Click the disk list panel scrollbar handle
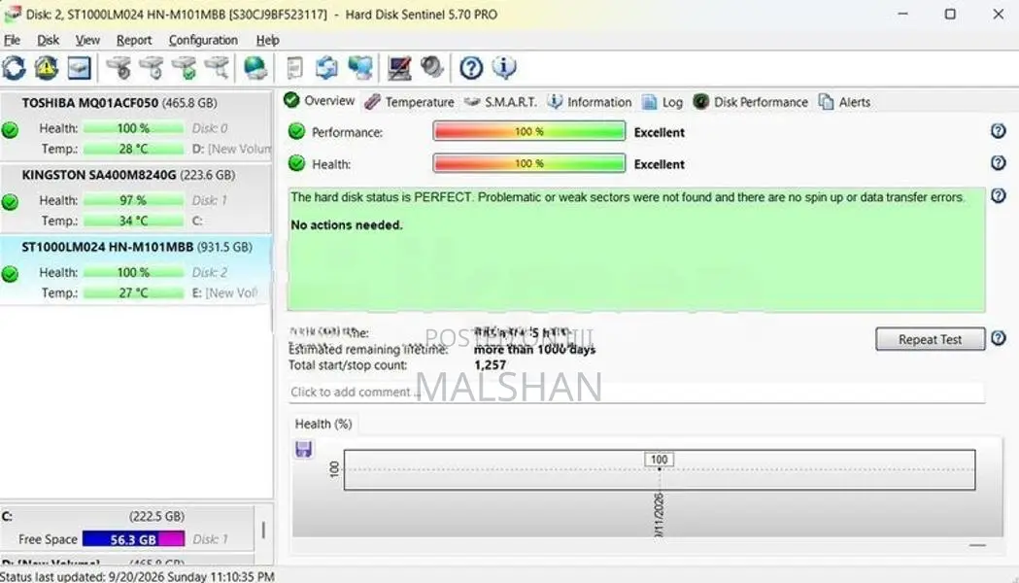The height and width of the screenshot is (583, 1019). click(x=263, y=530)
